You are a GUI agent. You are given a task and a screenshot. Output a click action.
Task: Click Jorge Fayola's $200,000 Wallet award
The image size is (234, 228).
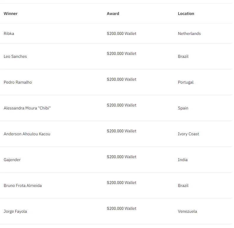coord(122,208)
